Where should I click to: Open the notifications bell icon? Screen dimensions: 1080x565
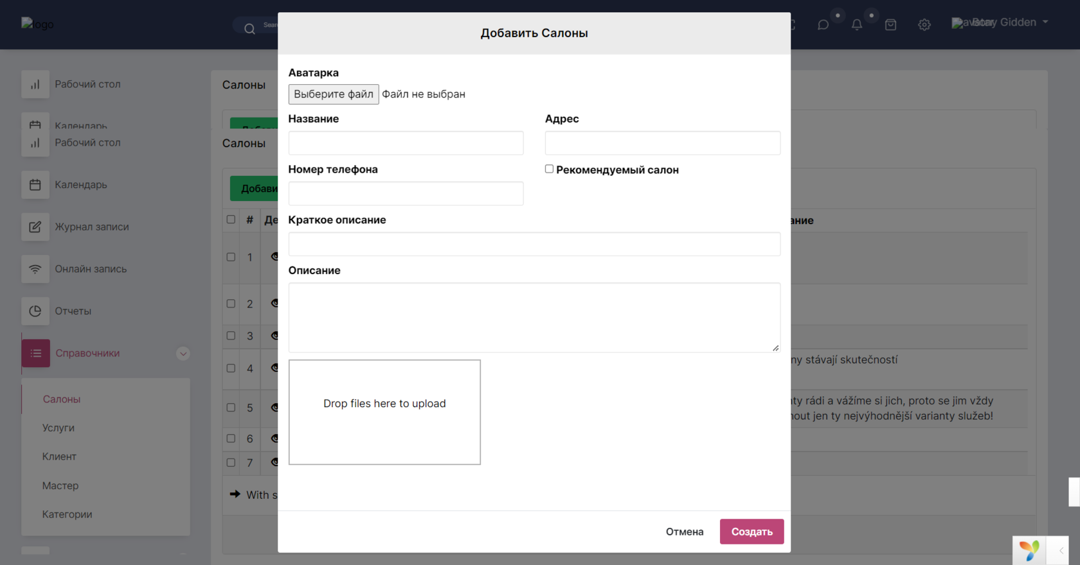(x=857, y=25)
